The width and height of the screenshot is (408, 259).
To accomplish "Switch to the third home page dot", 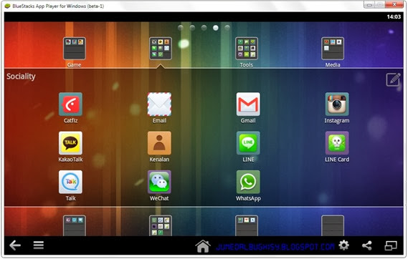I will pos(204,28).
